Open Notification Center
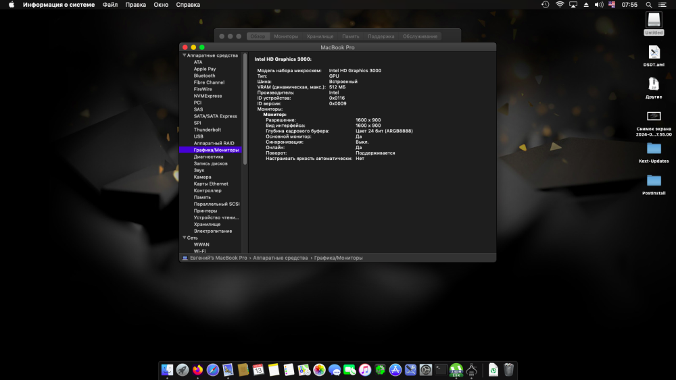 tap(662, 5)
